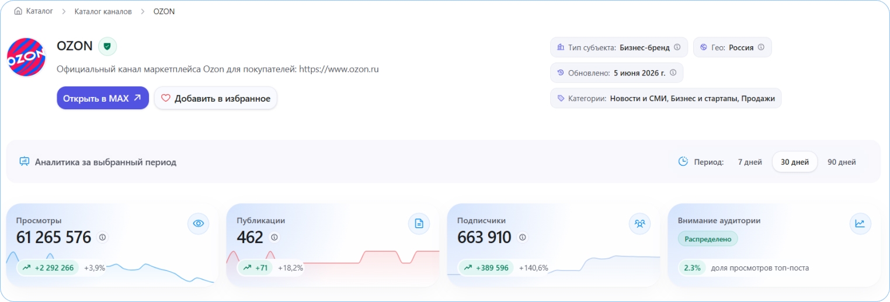Click the Обновлено date value

[639, 73]
